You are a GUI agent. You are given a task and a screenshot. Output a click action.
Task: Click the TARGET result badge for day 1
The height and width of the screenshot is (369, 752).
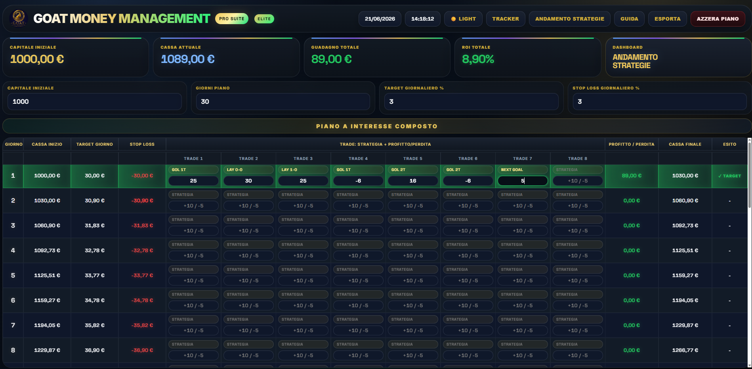(x=729, y=176)
